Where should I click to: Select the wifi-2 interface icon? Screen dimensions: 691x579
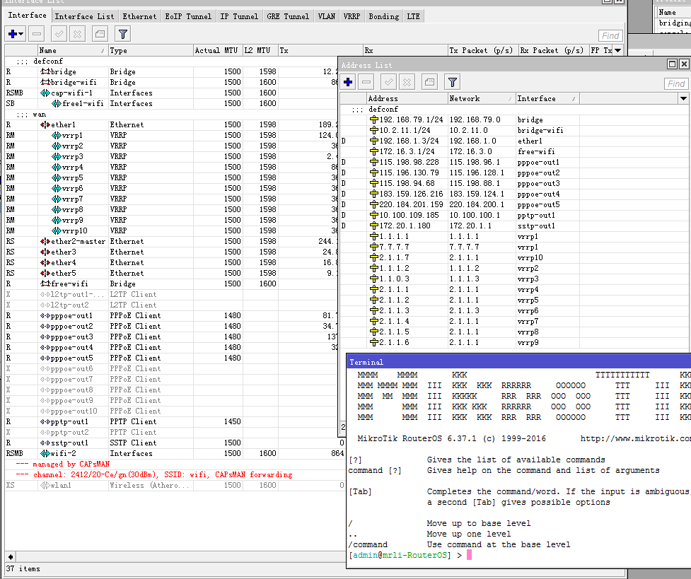(45, 453)
